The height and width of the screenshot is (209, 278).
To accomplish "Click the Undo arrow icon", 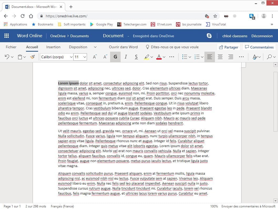I will point(7,57).
